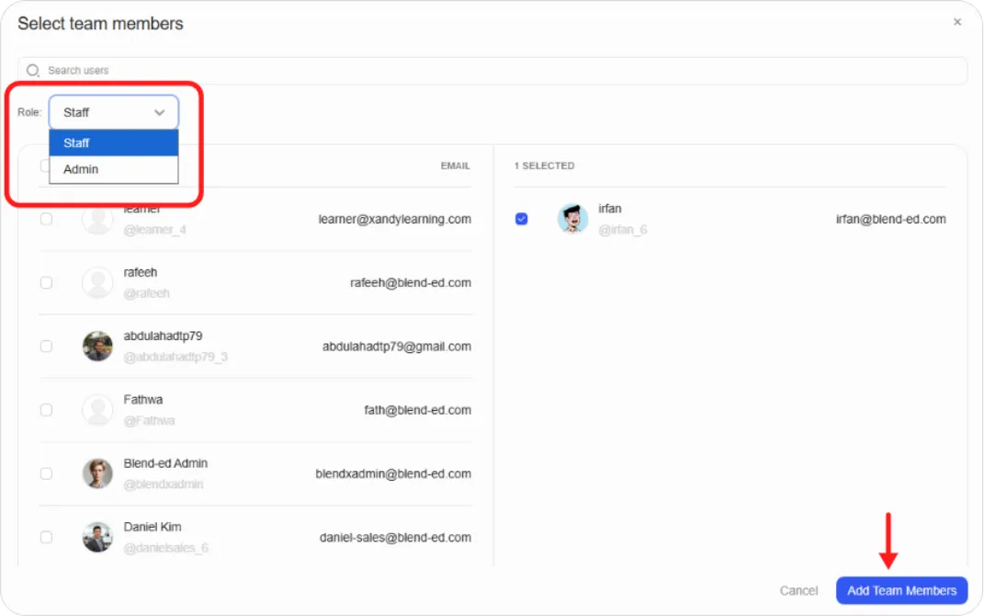Uncheck the selected irfan checkbox
The image size is (984, 616).
[522, 219]
